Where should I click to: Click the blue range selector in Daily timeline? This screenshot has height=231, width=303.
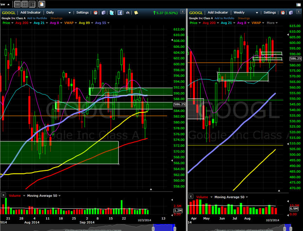point(164,227)
